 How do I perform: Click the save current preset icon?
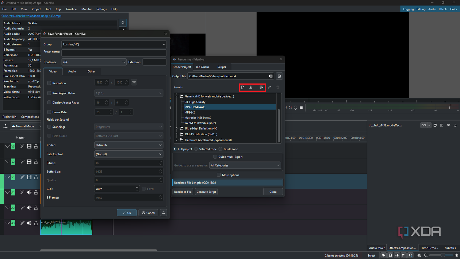click(261, 87)
